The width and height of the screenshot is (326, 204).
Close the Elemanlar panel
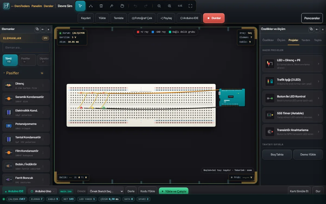(x=48, y=29)
